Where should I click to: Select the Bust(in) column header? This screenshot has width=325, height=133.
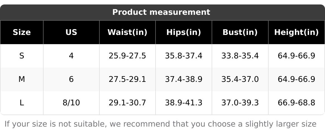click(x=240, y=32)
